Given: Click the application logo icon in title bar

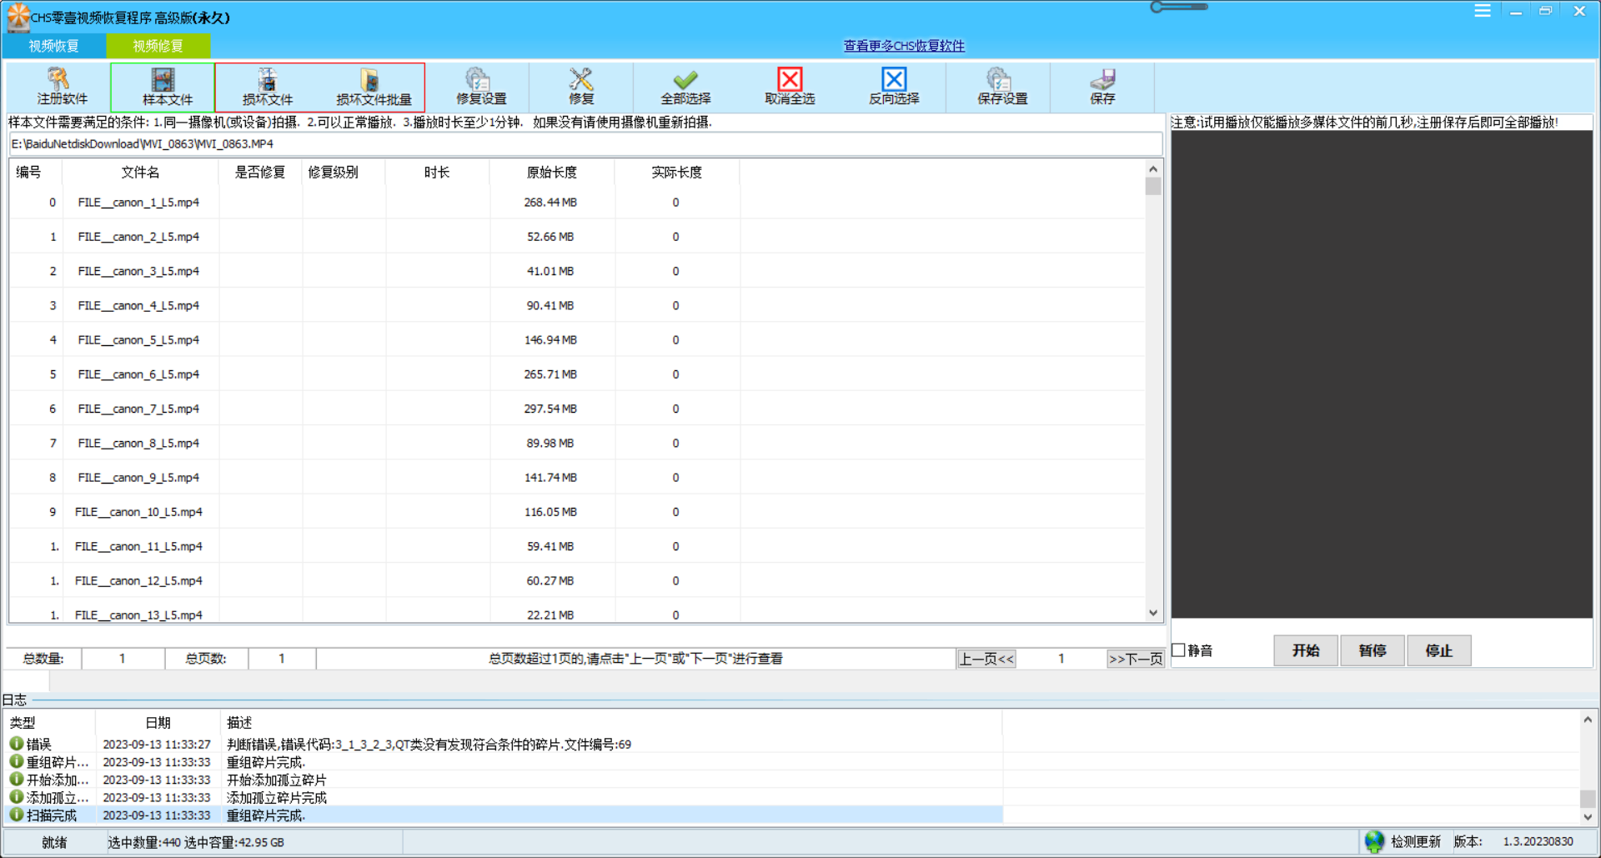Looking at the screenshot, I should [x=18, y=16].
